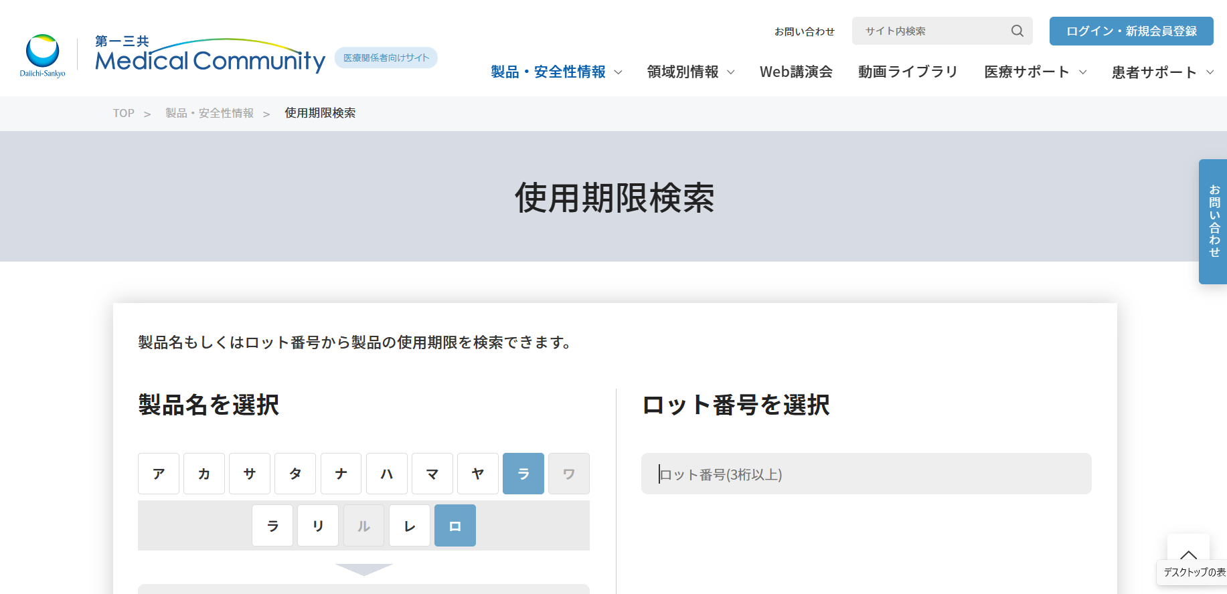1227x594 pixels.
Task: Select the ア kana row button
Action: click(x=159, y=474)
